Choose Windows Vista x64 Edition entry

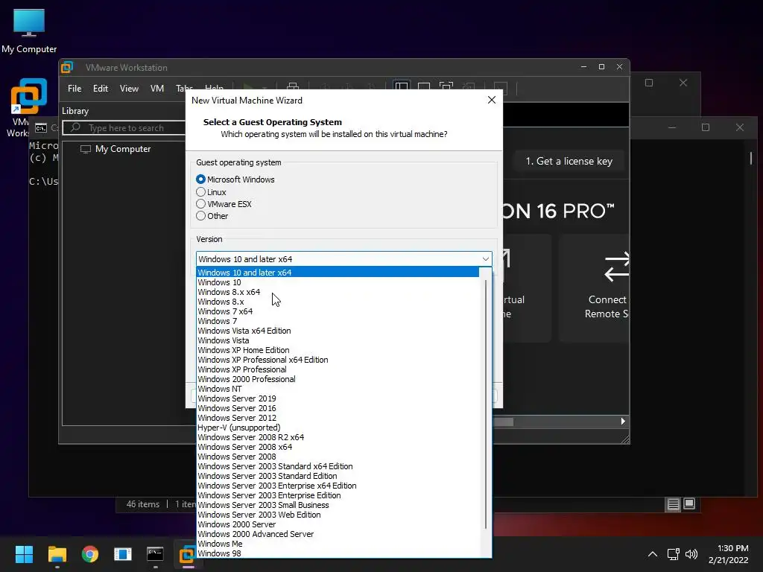pos(338,331)
